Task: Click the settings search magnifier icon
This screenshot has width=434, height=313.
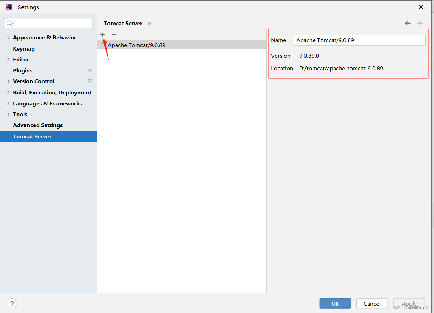Action: coord(9,23)
